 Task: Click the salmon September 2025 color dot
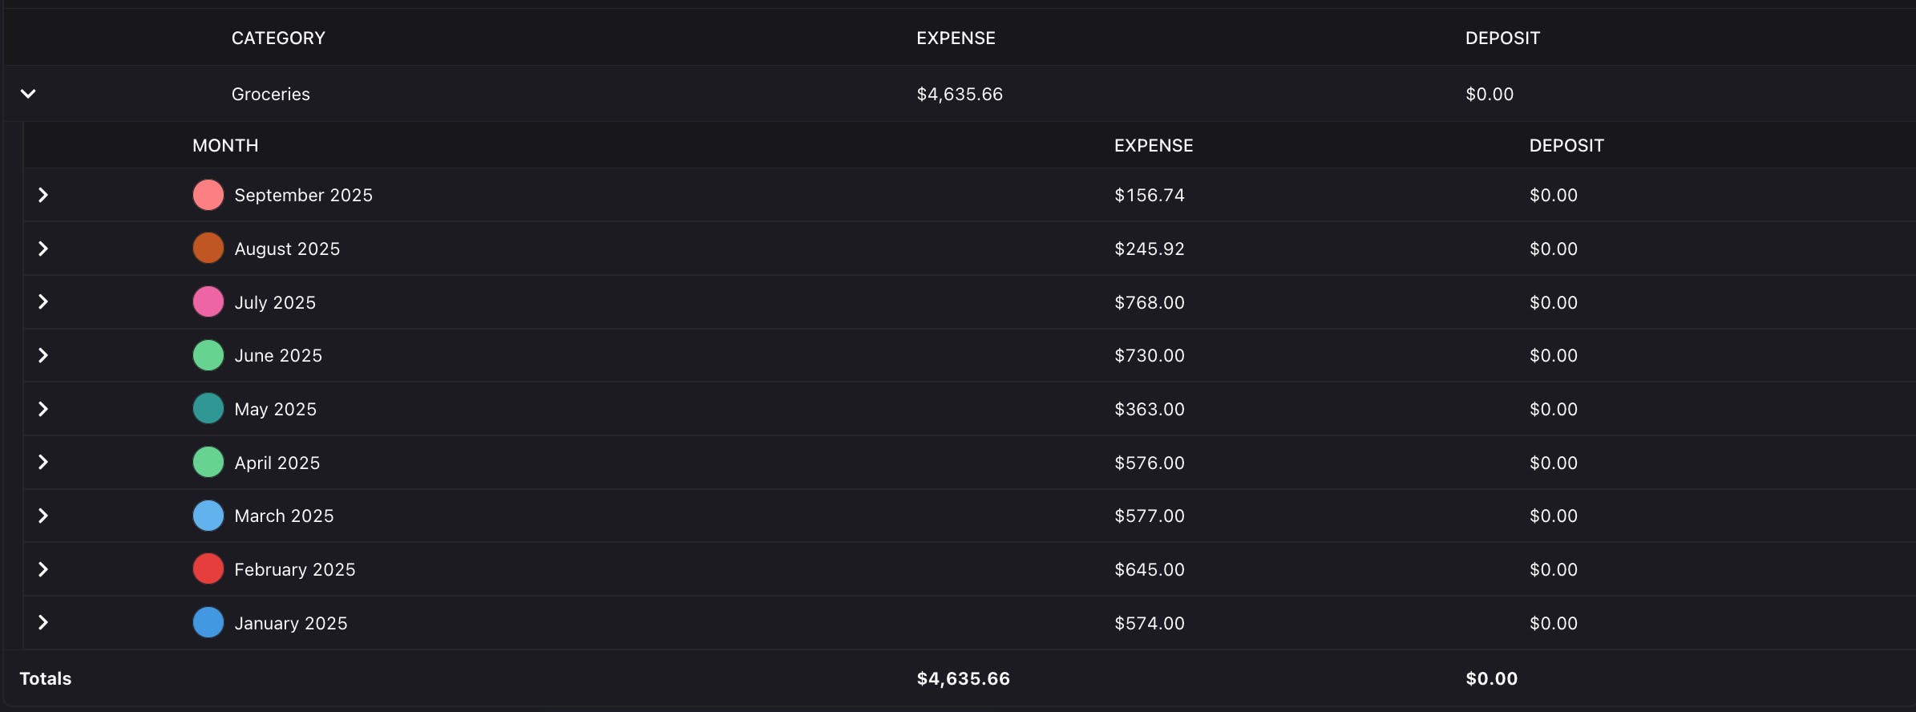(208, 195)
